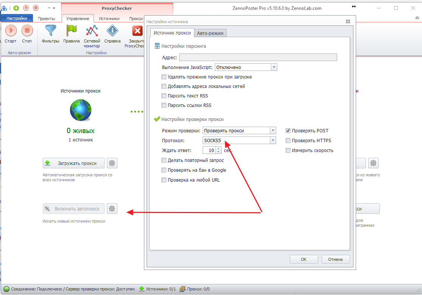Click into the Адрес input field
The image size is (422, 295).
[258, 57]
